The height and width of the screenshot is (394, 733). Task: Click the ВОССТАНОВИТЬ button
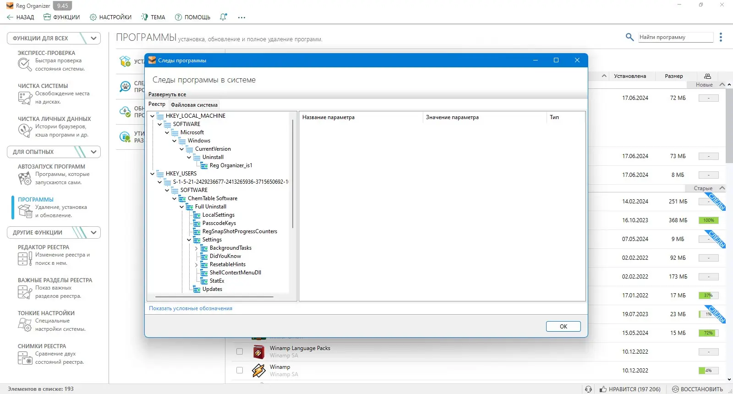pos(697,389)
